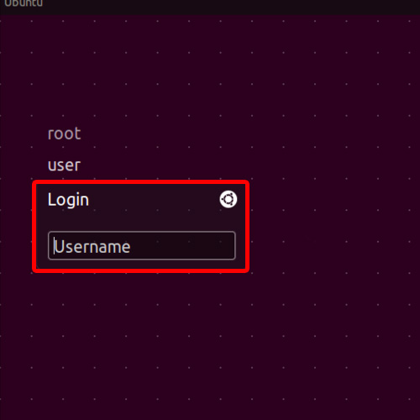Switch the greeter to the root user

[64, 134]
